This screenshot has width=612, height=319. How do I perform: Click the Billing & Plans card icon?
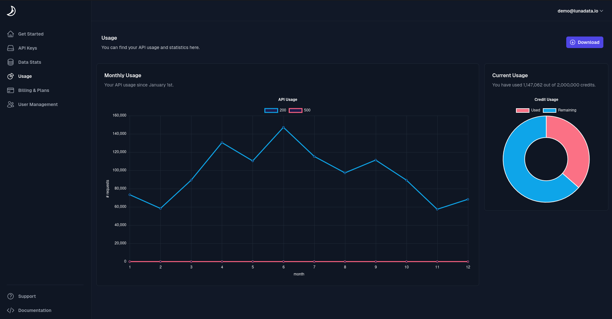[x=11, y=90]
